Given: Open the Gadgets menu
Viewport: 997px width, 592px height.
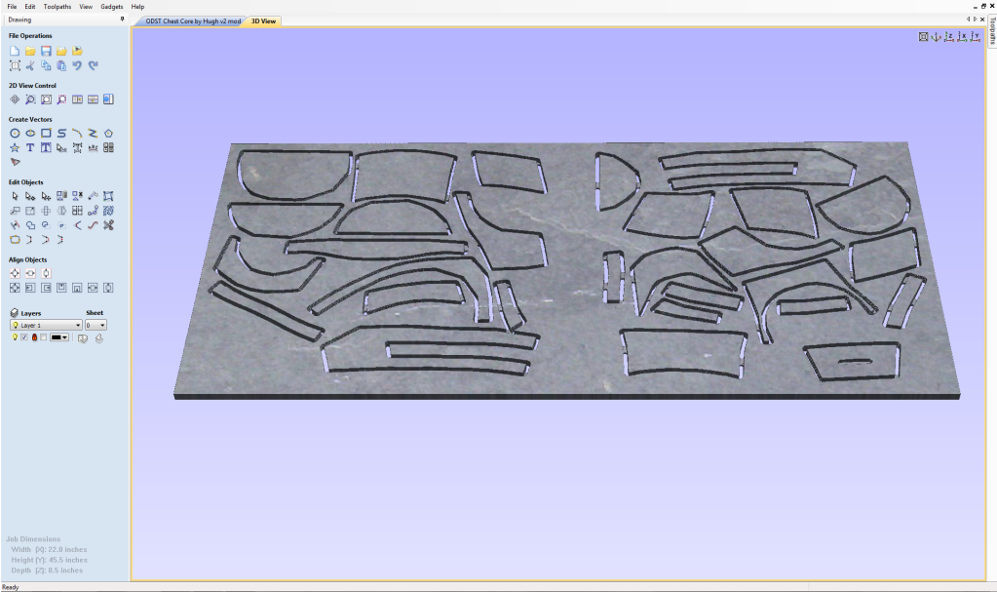Looking at the screenshot, I should pos(112,7).
